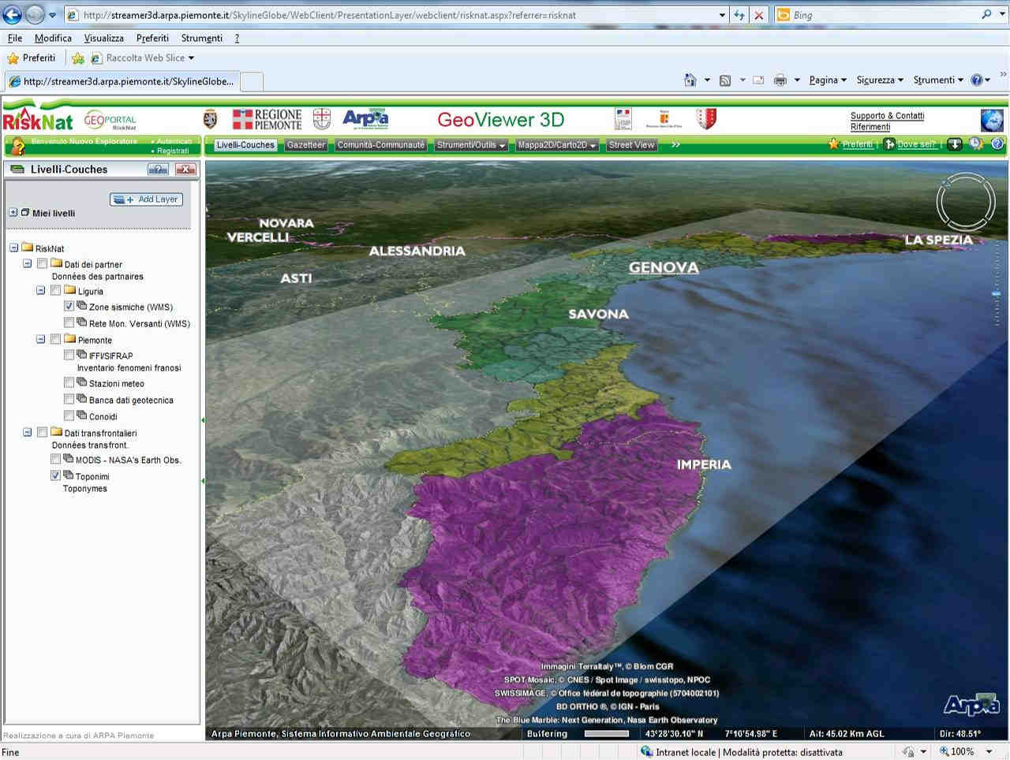Open the Riferimenti link
This screenshot has height=760, width=1010.
click(x=870, y=127)
